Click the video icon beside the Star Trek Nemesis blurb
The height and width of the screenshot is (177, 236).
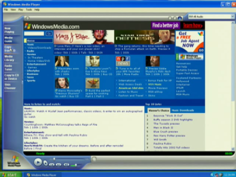[x=116, y=46]
